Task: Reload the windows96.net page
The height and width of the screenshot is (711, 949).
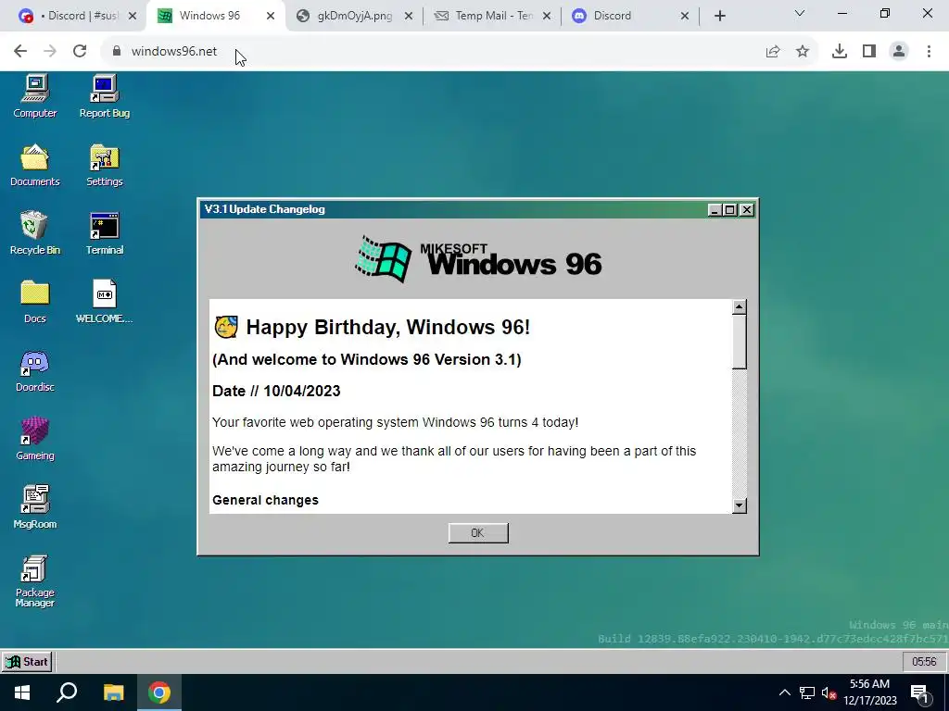Action: point(80,52)
